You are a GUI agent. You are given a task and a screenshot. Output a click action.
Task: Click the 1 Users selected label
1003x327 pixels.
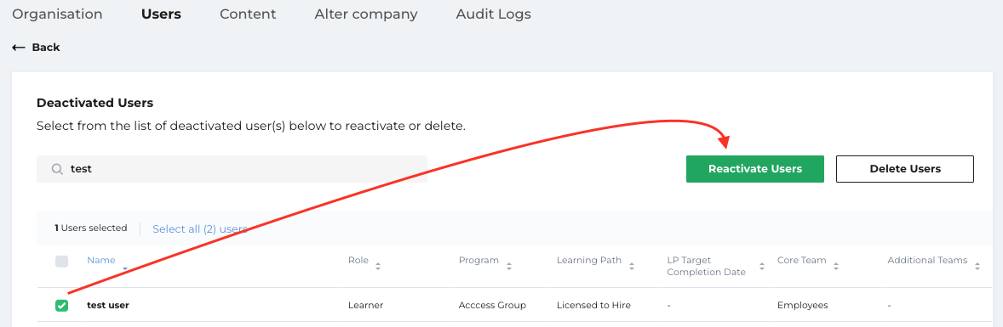91,228
